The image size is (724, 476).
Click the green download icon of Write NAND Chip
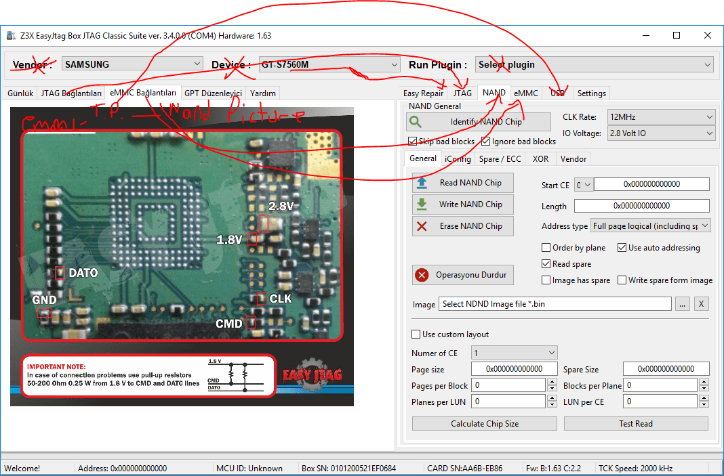(x=422, y=204)
